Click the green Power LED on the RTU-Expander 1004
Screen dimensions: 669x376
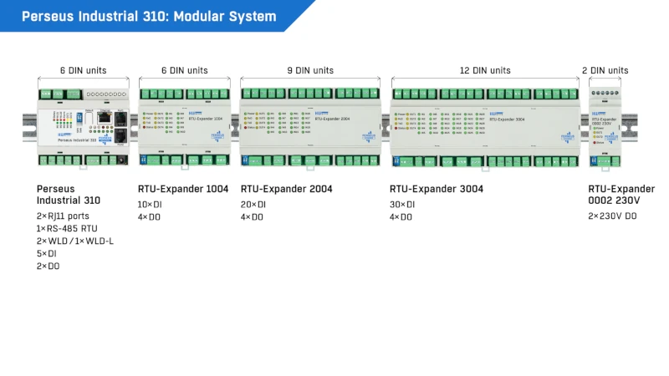tap(144, 114)
